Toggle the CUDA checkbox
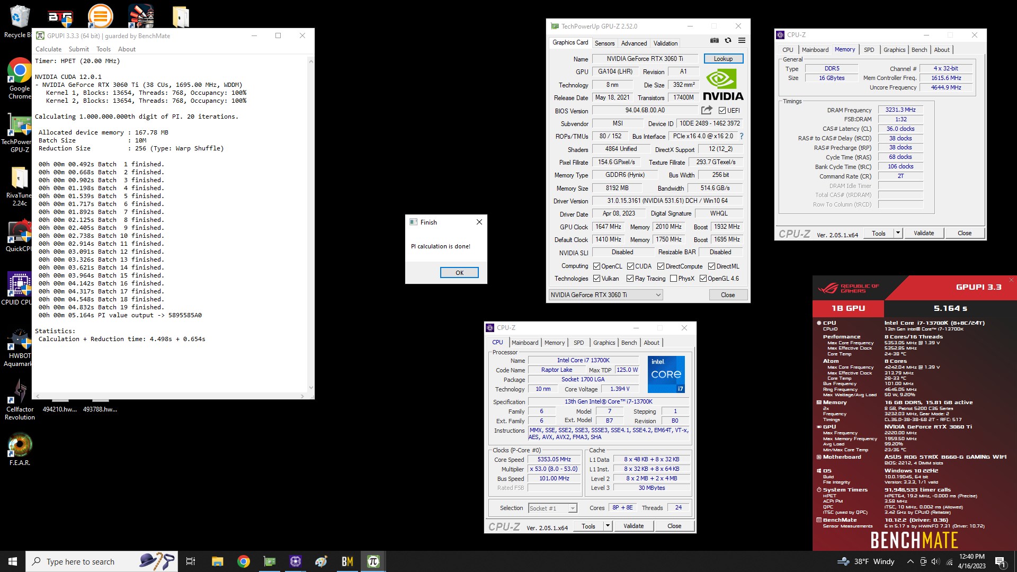Image resolution: width=1017 pixels, height=572 pixels. (630, 266)
